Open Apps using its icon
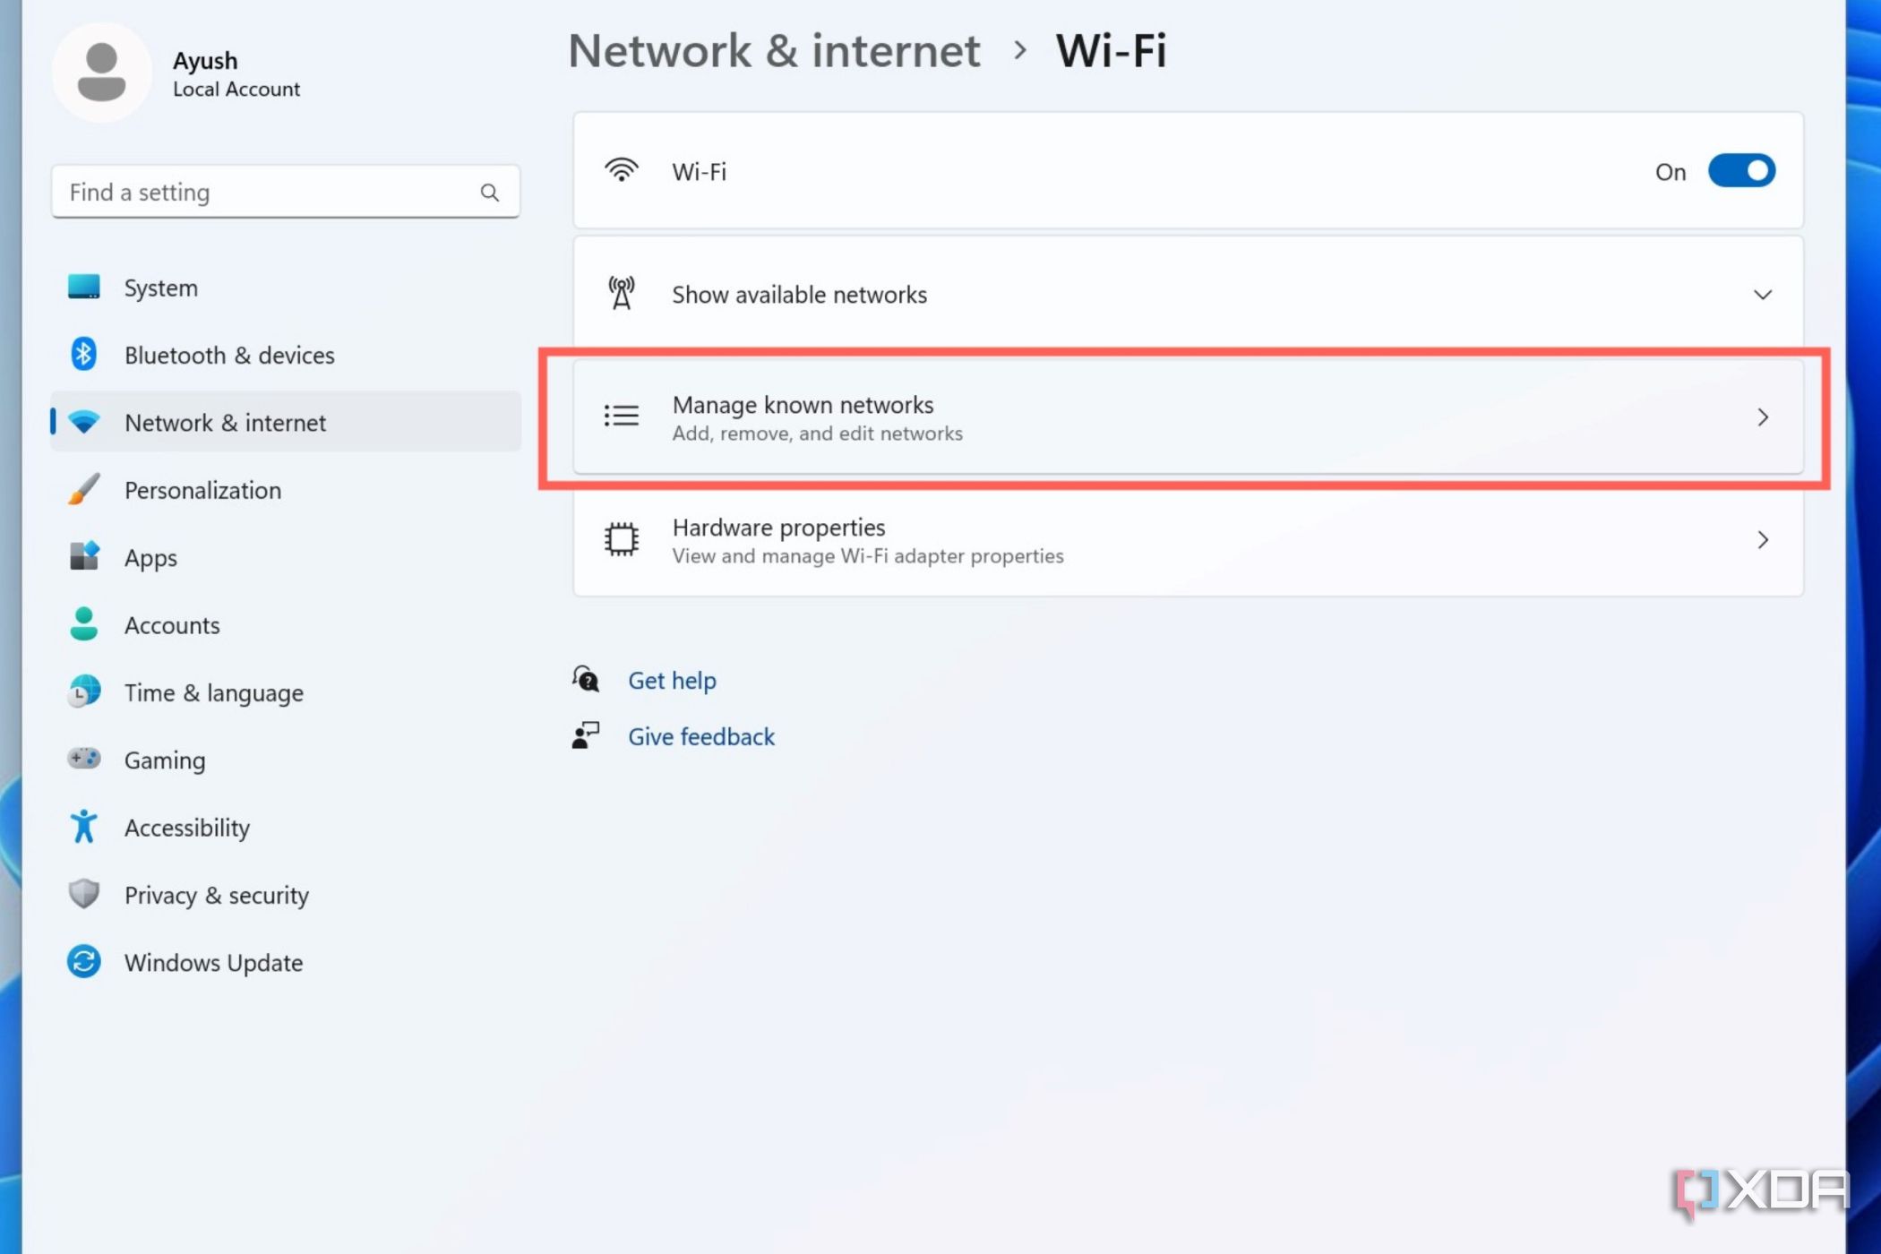The height and width of the screenshot is (1254, 1881). [83, 557]
